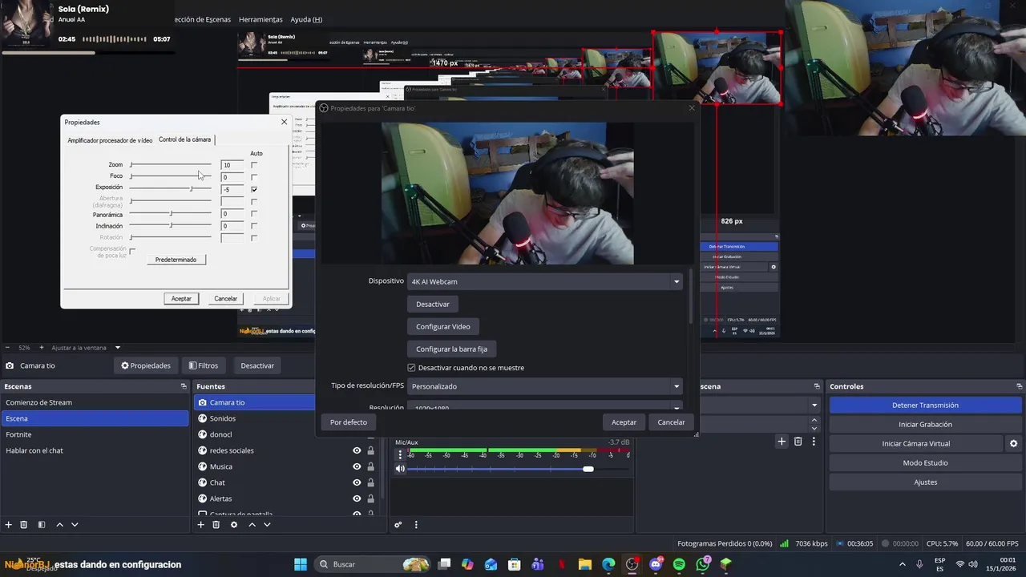1026x577 pixels.
Task: Open File Explorer from the taskbar
Action: click(x=584, y=564)
